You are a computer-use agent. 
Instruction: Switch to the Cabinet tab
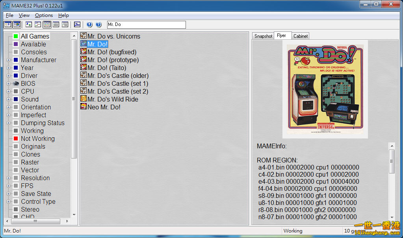click(x=301, y=36)
